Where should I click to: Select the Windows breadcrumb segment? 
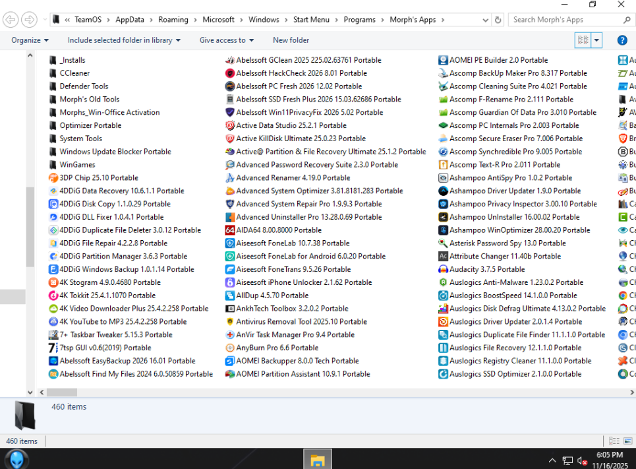[264, 20]
